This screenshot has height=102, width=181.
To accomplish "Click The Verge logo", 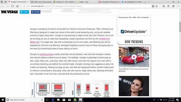I will click(9, 12).
